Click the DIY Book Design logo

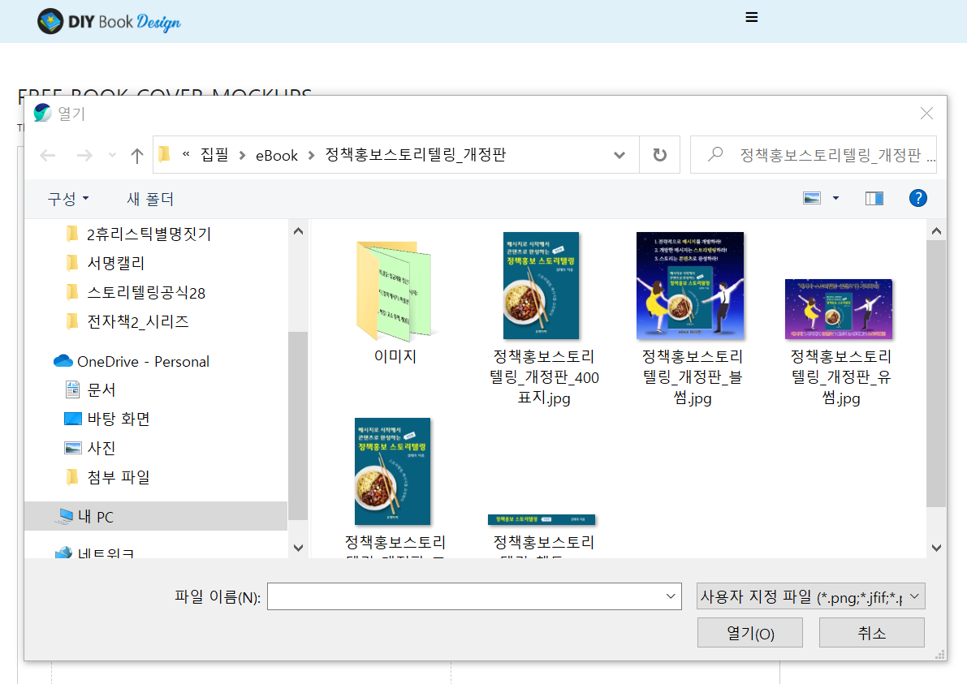click(x=110, y=23)
